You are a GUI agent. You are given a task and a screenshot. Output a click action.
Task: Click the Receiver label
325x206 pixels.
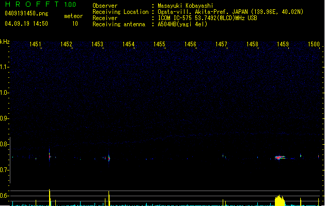[x=105, y=18]
